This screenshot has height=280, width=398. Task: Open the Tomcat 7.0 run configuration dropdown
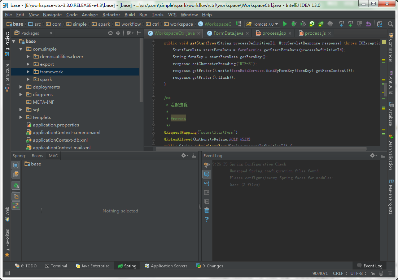[263, 24]
